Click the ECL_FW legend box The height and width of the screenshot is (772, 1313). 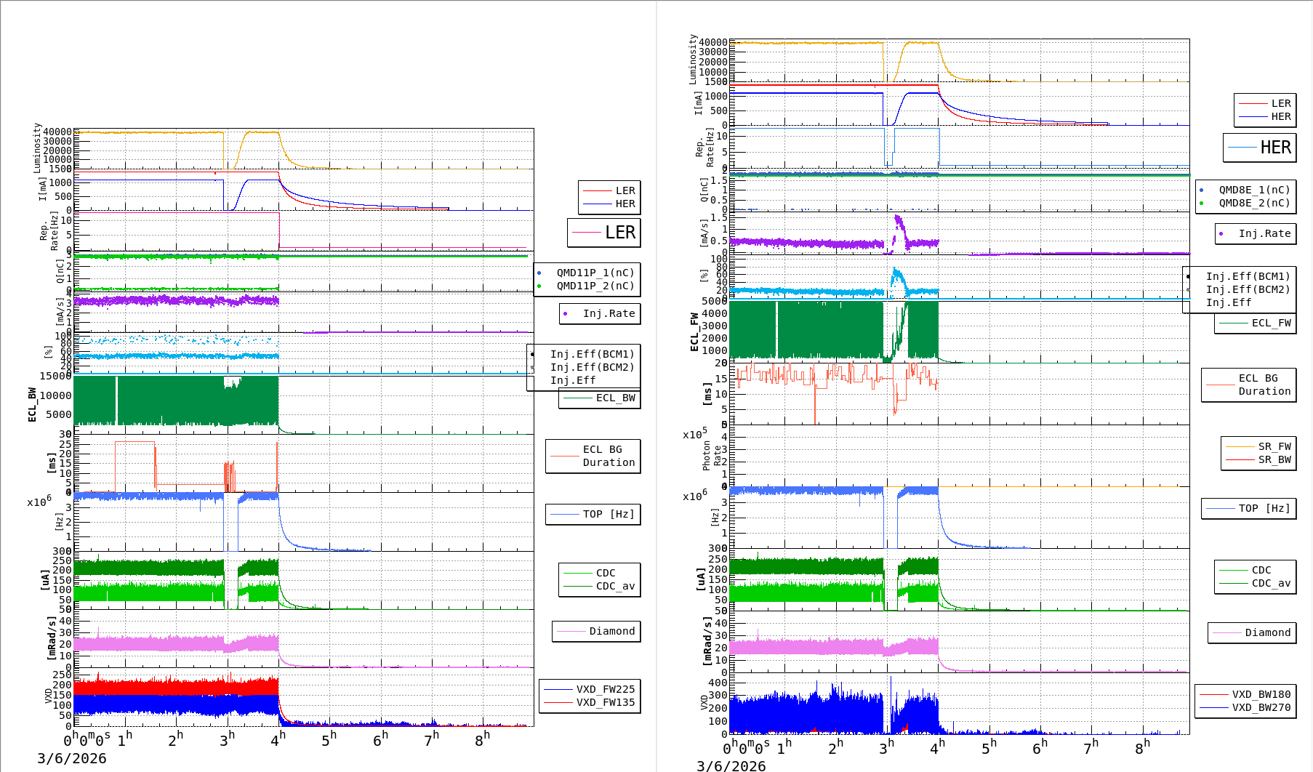tap(1256, 323)
